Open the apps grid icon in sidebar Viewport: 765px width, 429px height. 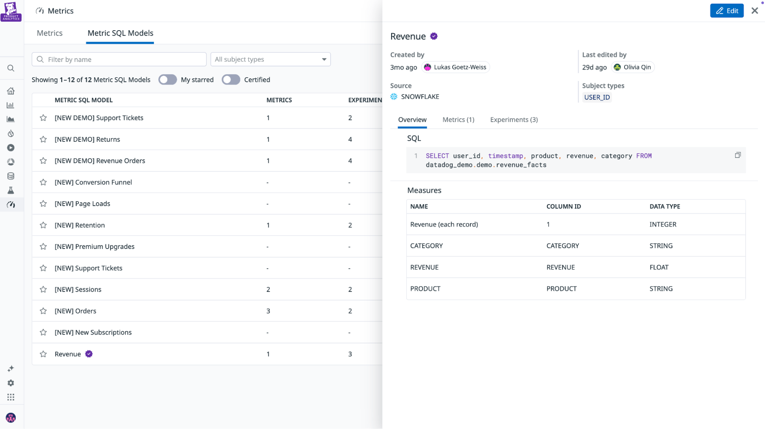click(x=11, y=397)
